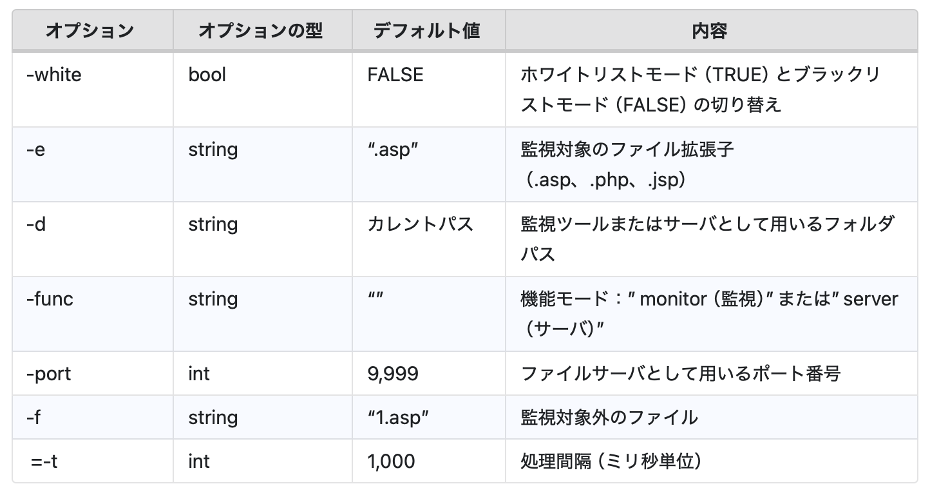Click the bool type cell
Screen dimensions: 930x495
[x=207, y=75]
